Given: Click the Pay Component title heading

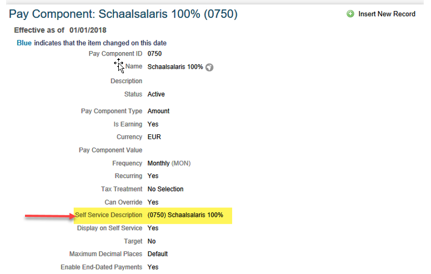Looking at the screenshot, I should 123,14.
